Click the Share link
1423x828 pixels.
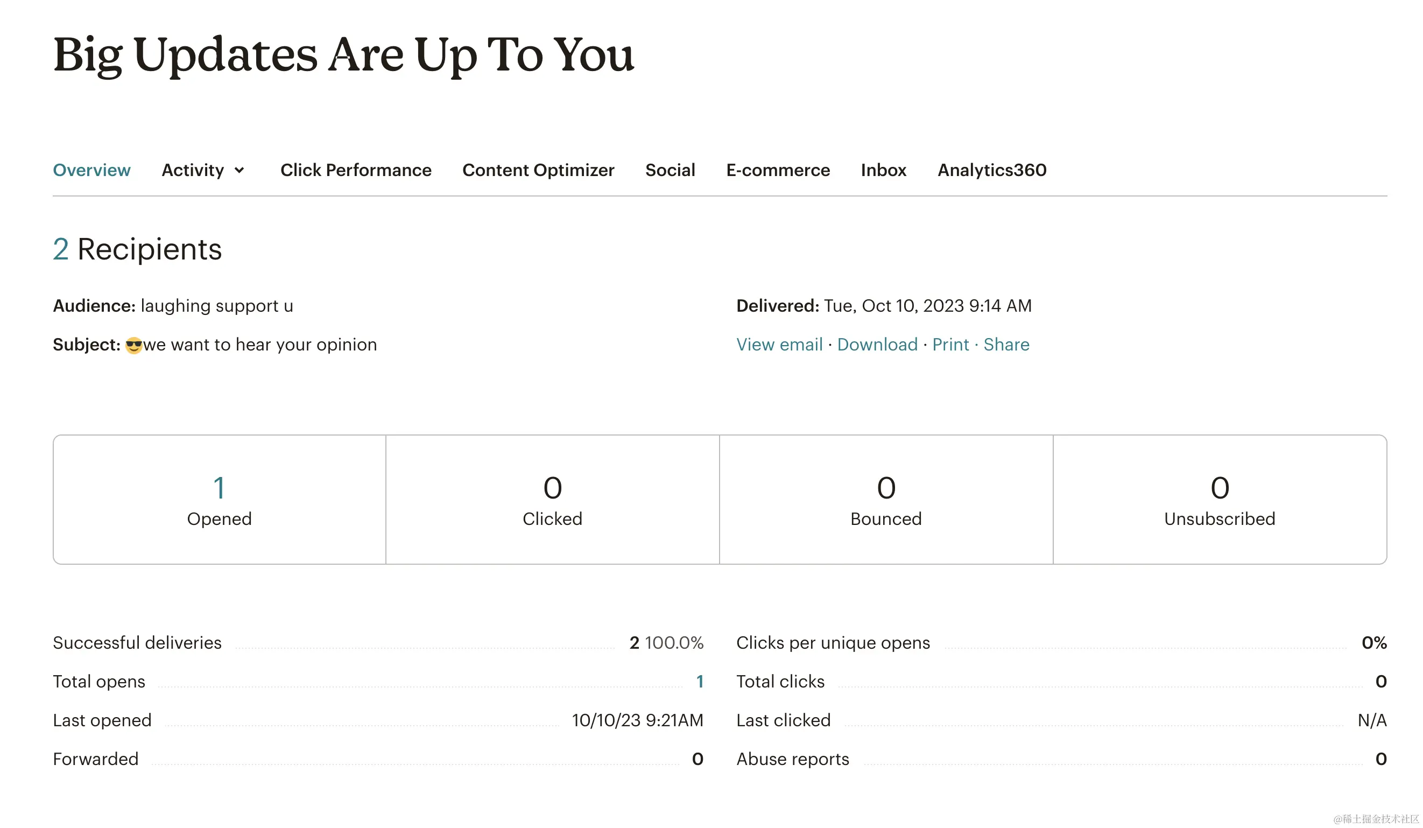tap(1006, 345)
